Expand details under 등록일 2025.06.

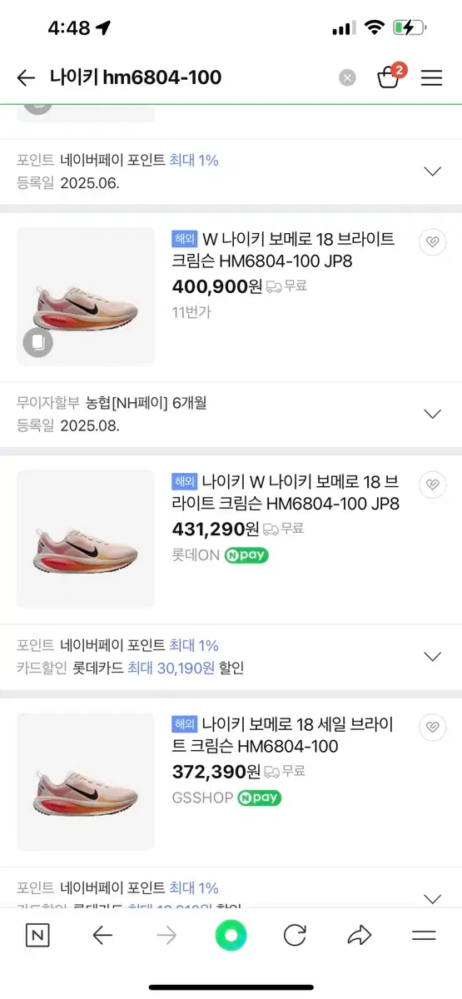pos(432,171)
